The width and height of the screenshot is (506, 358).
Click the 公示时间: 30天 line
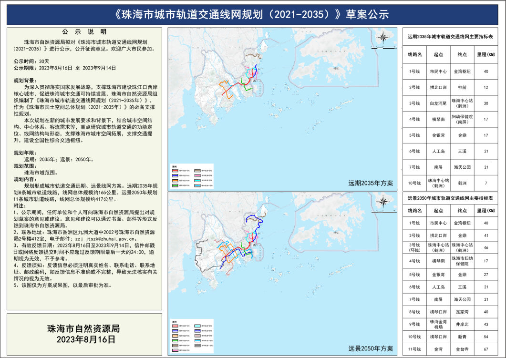point(31,61)
